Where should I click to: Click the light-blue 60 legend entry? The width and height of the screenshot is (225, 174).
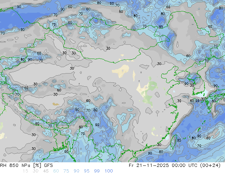pos(56,171)
